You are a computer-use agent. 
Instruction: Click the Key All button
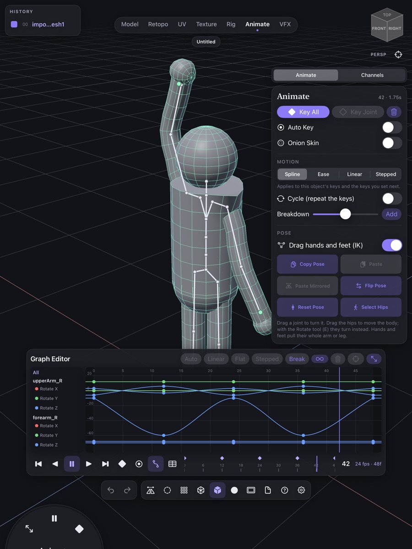(303, 112)
